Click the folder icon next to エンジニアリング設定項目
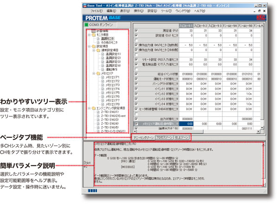 pyautogui.click(x=94, y=108)
